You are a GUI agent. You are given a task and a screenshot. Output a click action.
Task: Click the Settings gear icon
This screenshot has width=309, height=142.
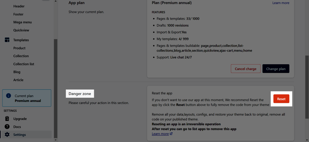[7, 135]
